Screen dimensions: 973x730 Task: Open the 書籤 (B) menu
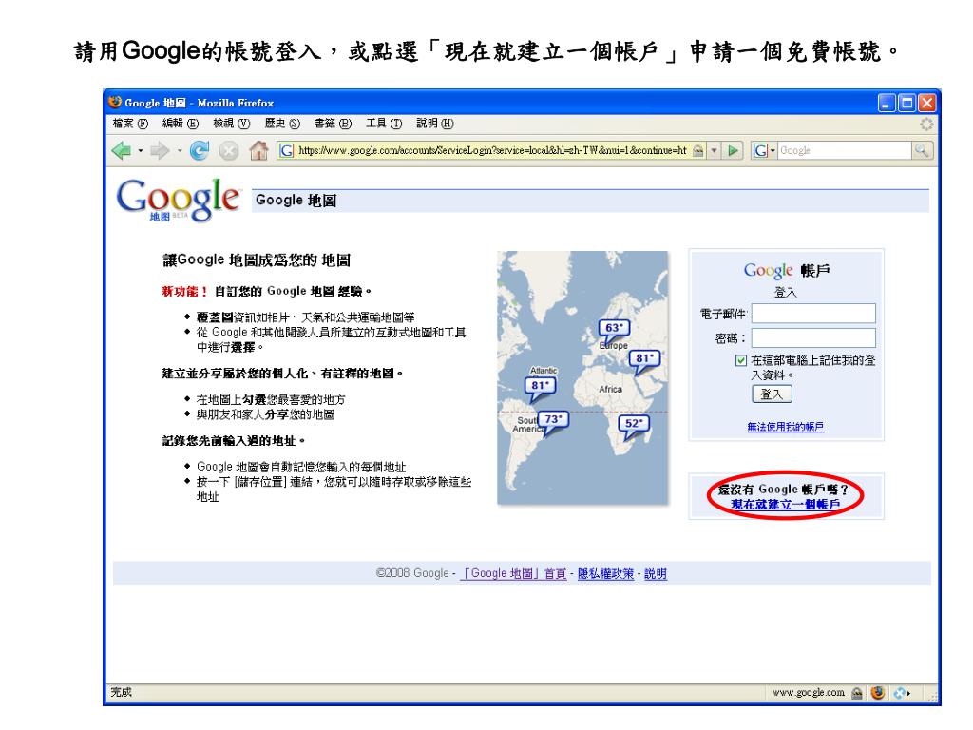(x=334, y=124)
